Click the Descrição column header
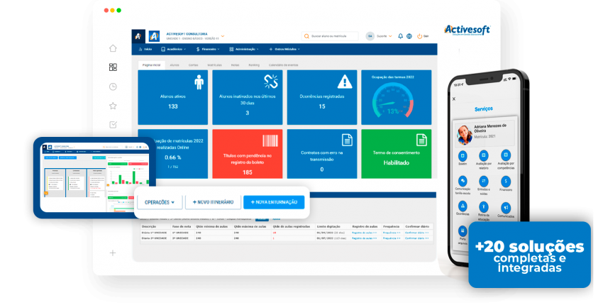Viewport: 603px width, 305px height. tap(149, 226)
